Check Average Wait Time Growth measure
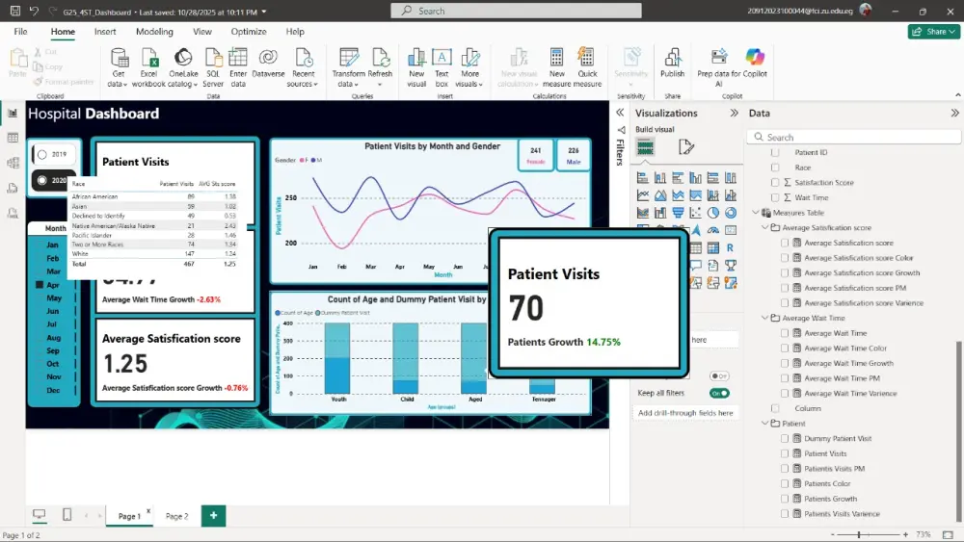The width and height of the screenshot is (964, 542). [x=785, y=363]
